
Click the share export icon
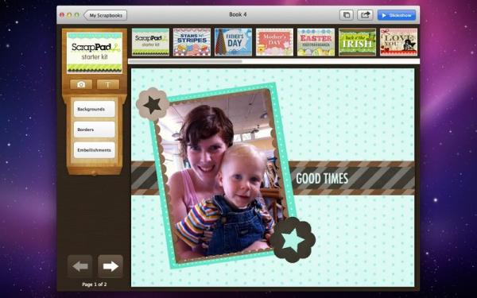pyautogui.click(x=365, y=15)
